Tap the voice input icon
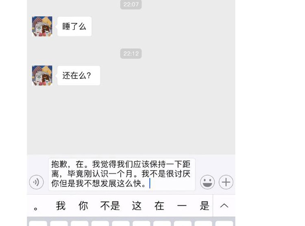This screenshot has height=226, width=305. pos(36,182)
